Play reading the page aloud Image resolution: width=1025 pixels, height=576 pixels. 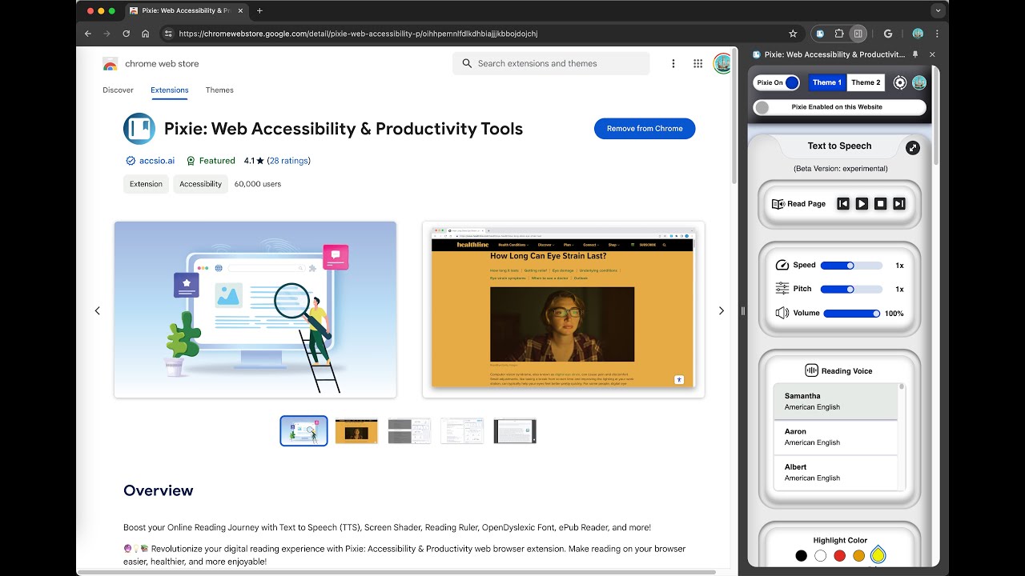click(862, 204)
